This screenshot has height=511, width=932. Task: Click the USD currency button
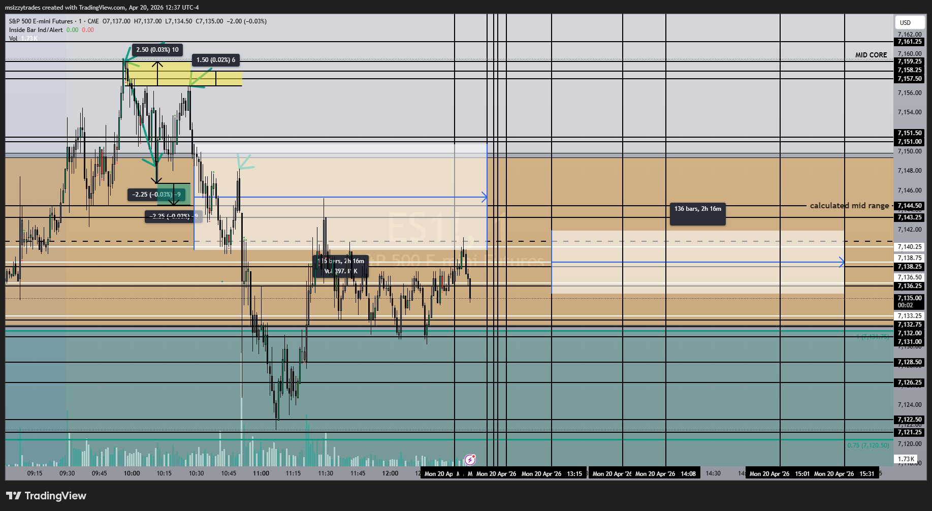[x=909, y=22]
